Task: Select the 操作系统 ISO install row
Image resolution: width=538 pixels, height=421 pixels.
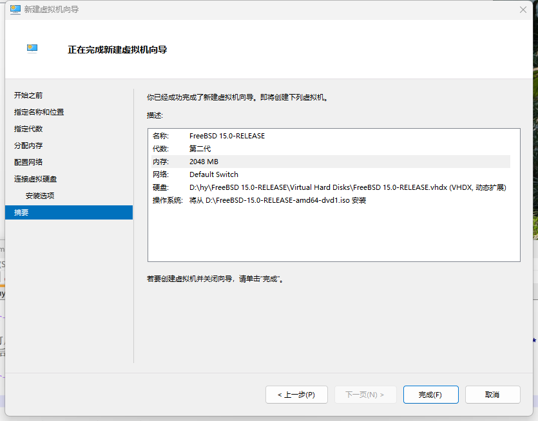Action: coord(331,200)
